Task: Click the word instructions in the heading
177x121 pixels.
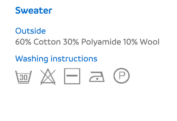Action: tap(74, 59)
